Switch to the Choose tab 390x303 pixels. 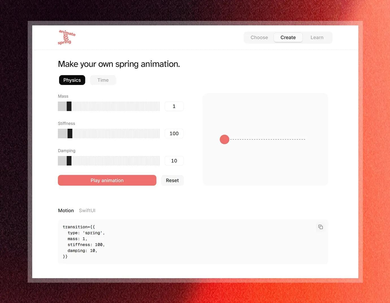pyautogui.click(x=259, y=38)
